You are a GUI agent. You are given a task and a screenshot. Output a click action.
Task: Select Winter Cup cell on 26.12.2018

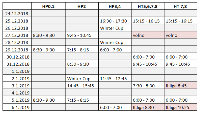(115, 28)
